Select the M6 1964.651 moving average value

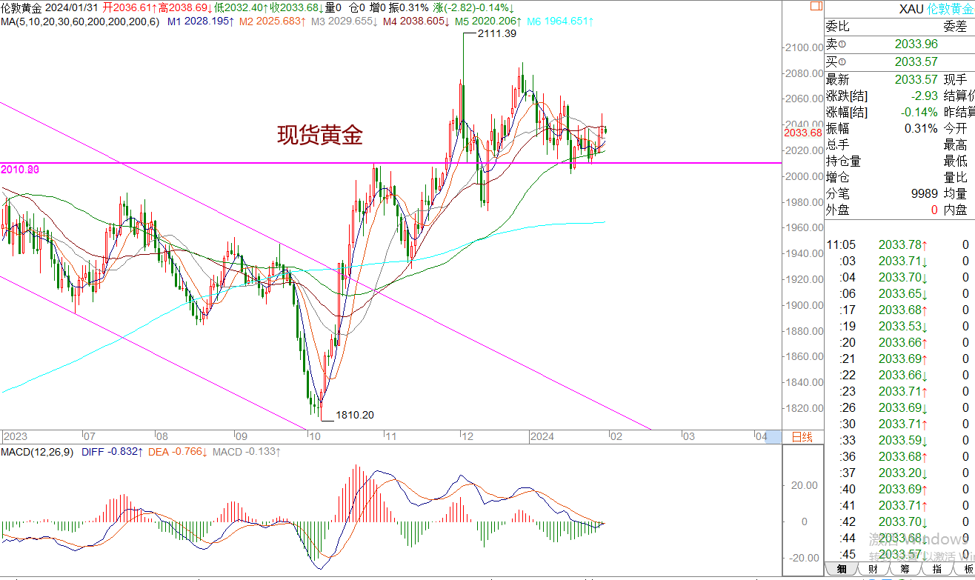pyautogui.click(x=560, y=21)
